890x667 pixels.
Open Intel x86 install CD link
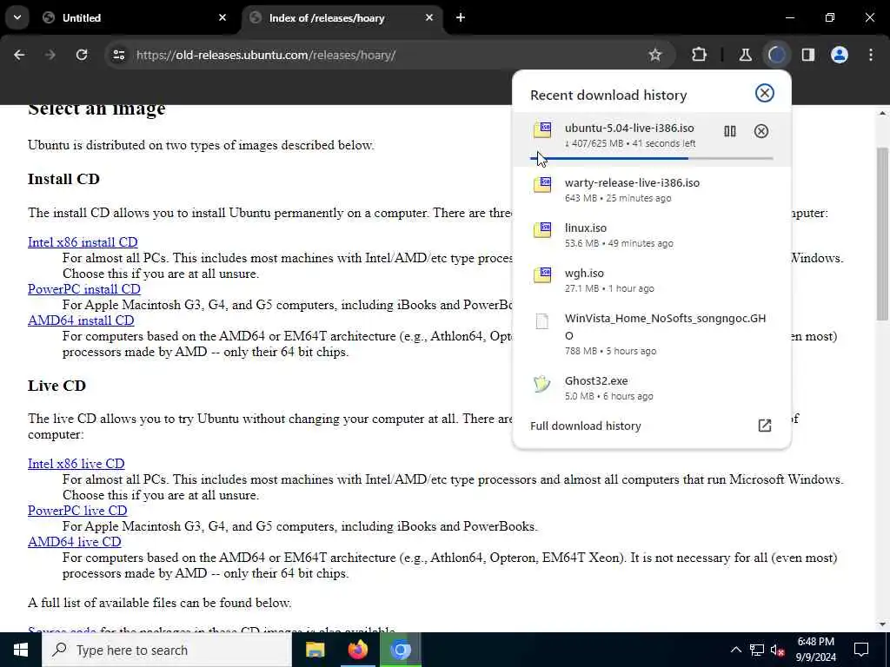pyautogui.click(x=83, y=242)
